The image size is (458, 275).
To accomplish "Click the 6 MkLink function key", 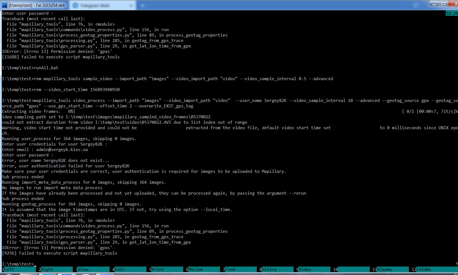I will coord(203,269).
